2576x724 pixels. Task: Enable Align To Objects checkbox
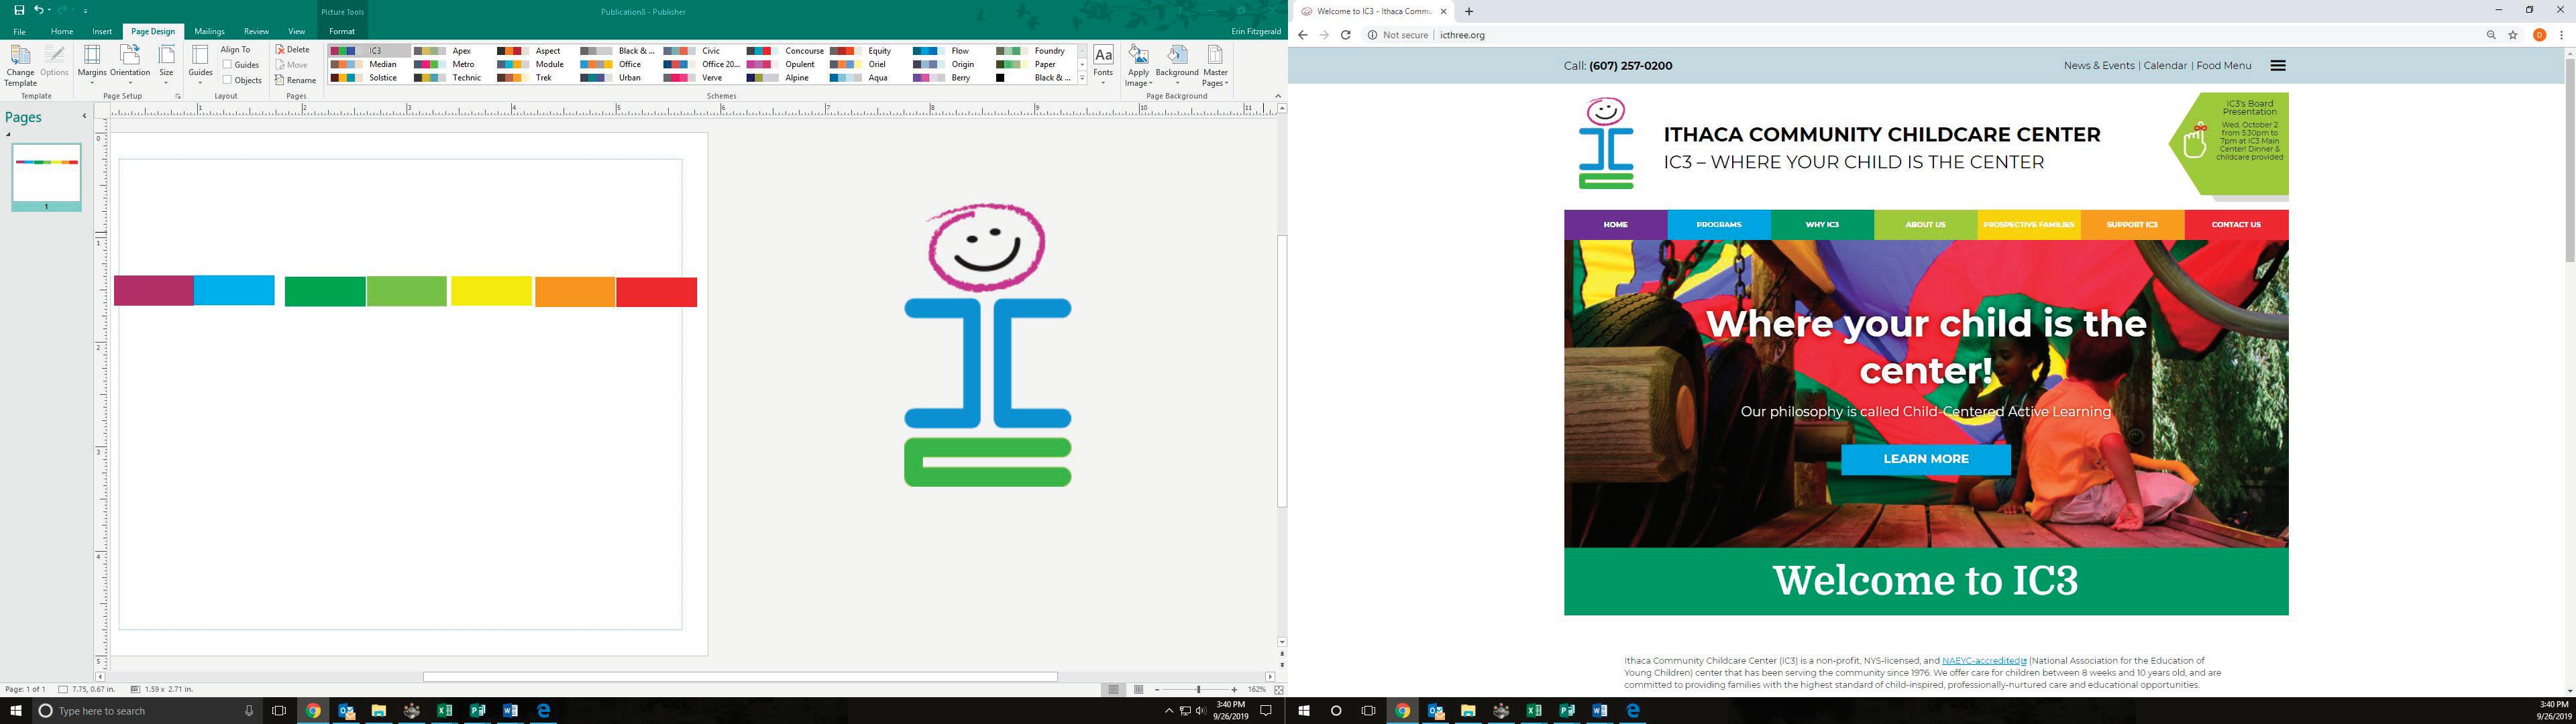[x=228, y=80]
